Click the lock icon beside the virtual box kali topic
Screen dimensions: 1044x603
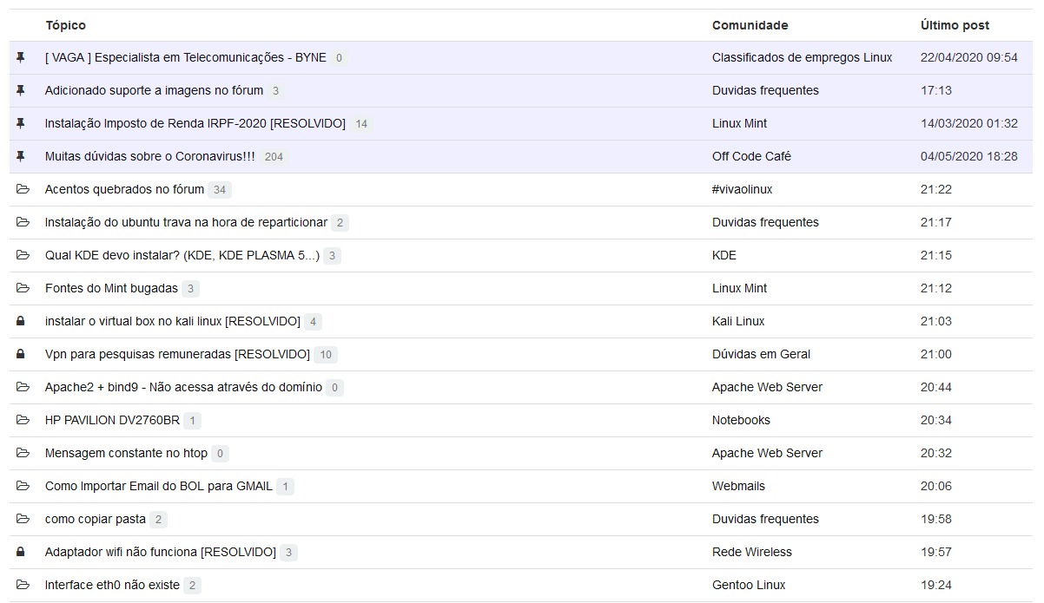tap(21, 322)
